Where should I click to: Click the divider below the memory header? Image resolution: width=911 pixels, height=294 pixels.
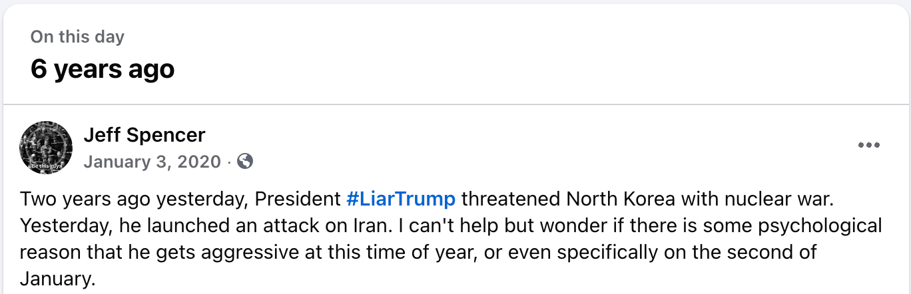[456, 104]
